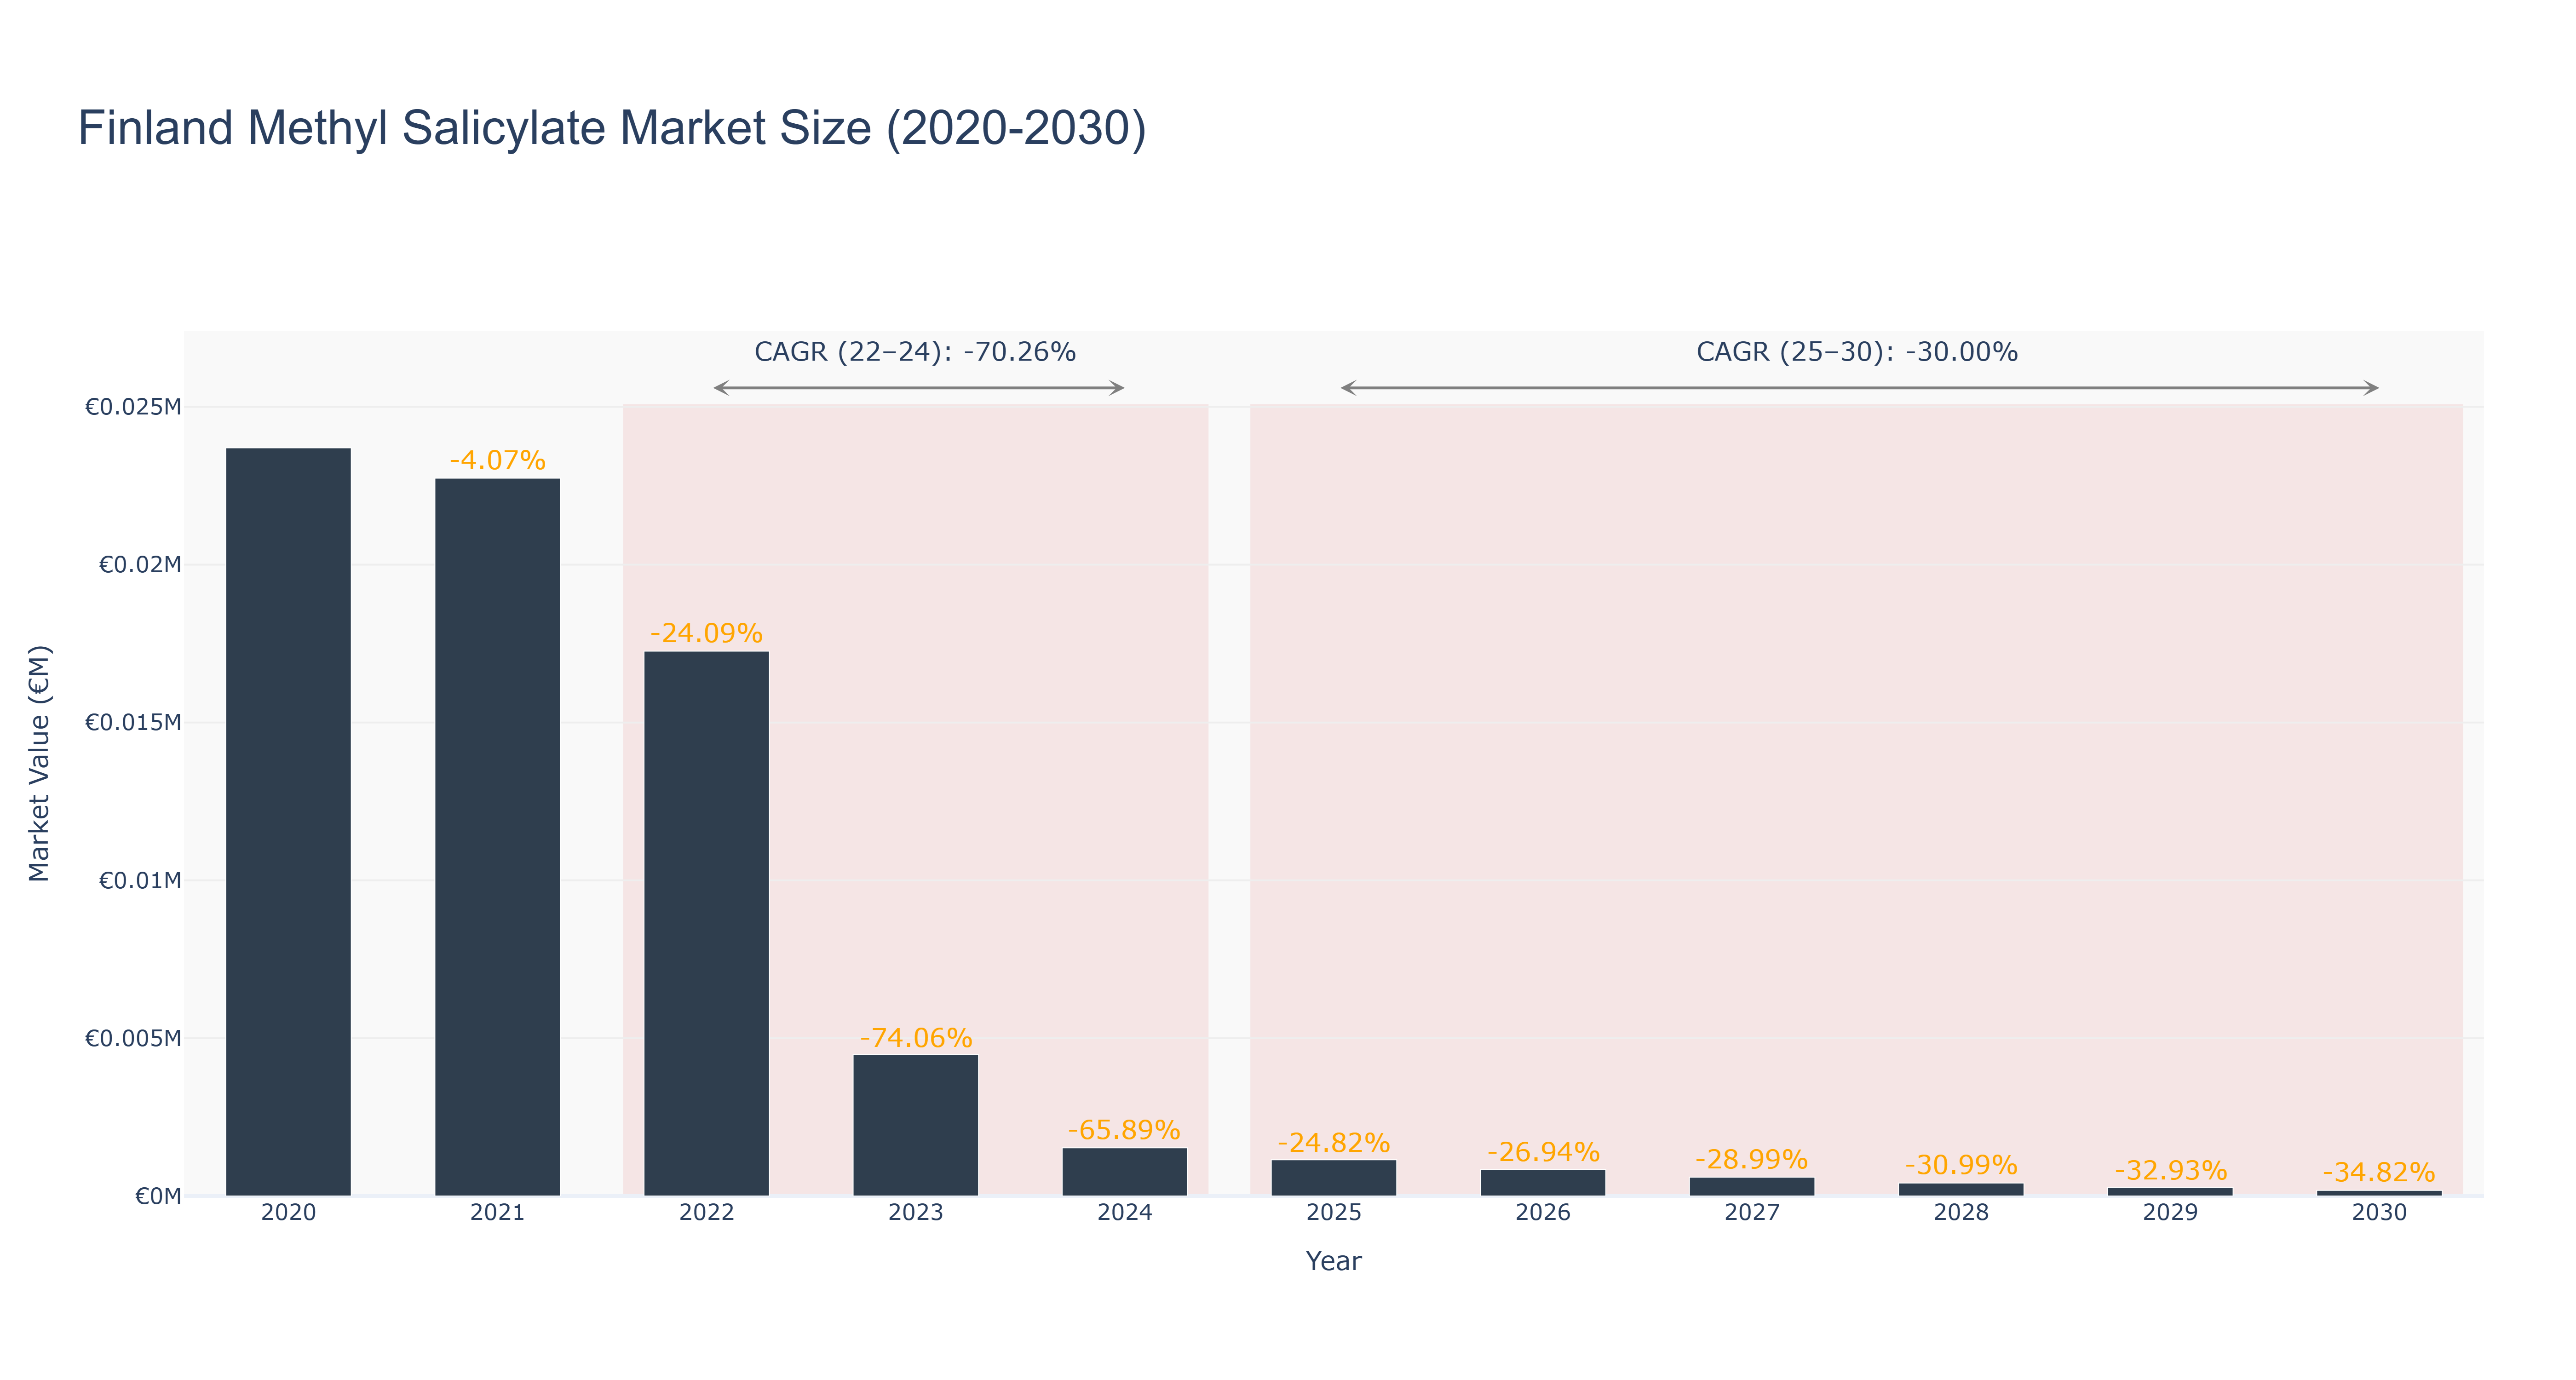Click the -4.07% growth label
Image resolution: width=2576 pixels, height=1380 pixels.
(497, 460)
